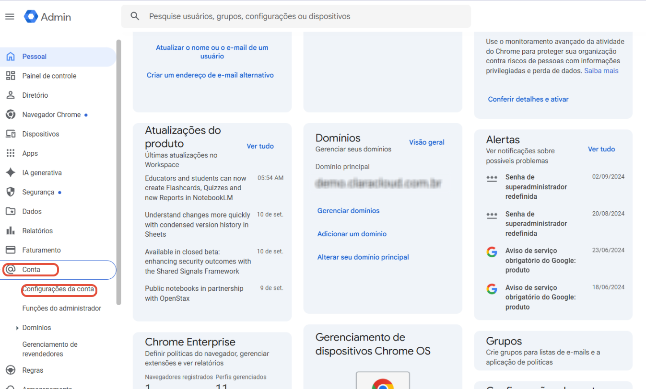The width and height of the screenshot is (646, 389).
Task: Open the hamburger main menu
Action: coord(10,17)
